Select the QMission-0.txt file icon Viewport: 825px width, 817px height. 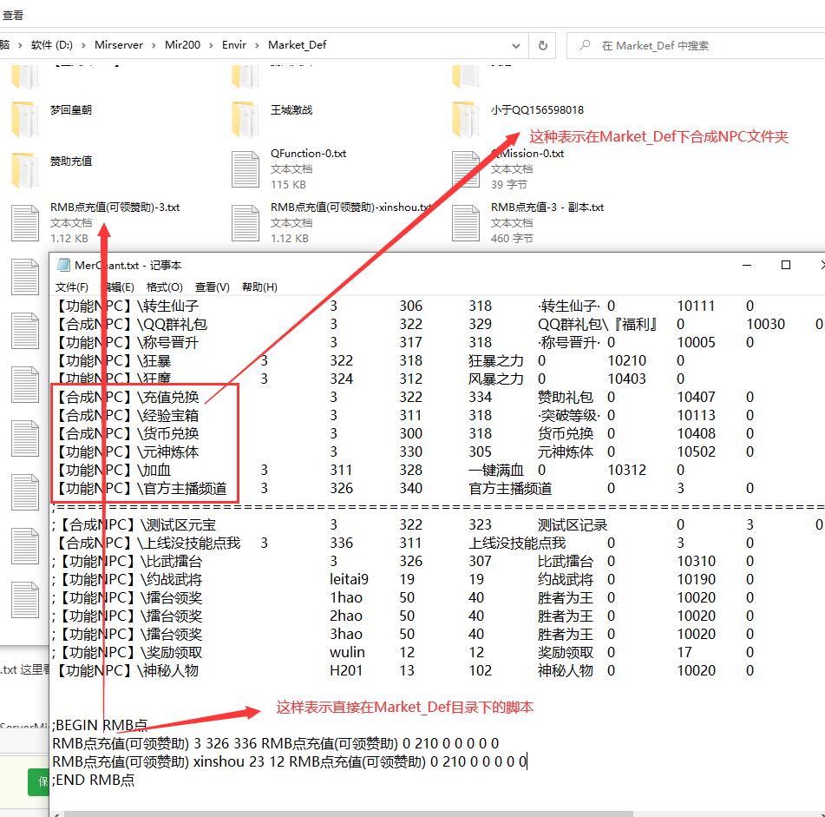click(466, 169)
